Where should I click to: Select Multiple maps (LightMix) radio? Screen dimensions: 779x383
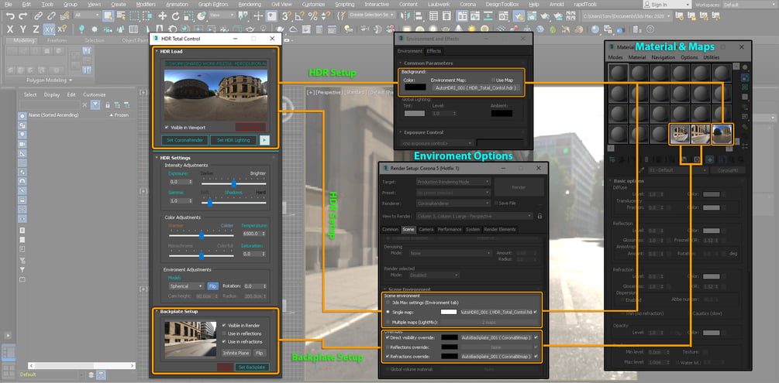click(388, 322)
